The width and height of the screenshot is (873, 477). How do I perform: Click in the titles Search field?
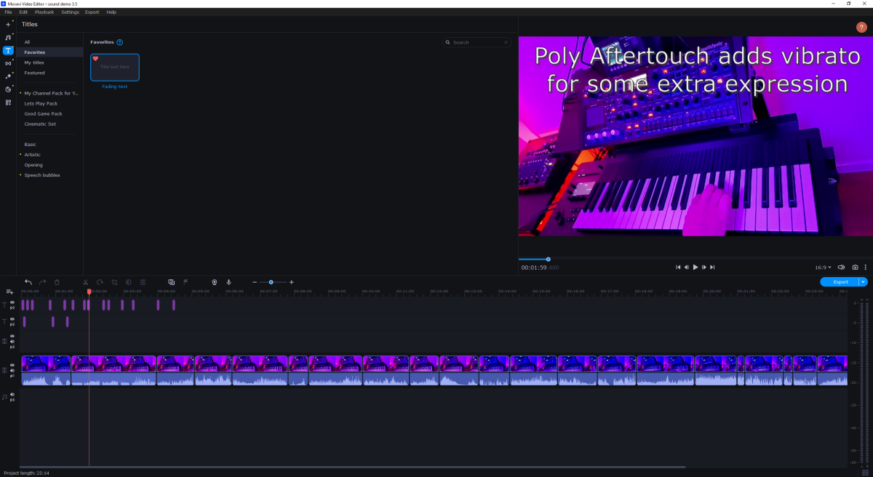click(477, 43)
